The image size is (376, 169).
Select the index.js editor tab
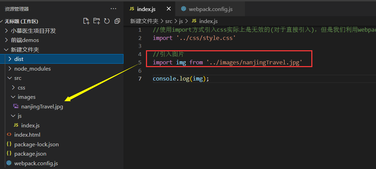(x=149, y=9)
